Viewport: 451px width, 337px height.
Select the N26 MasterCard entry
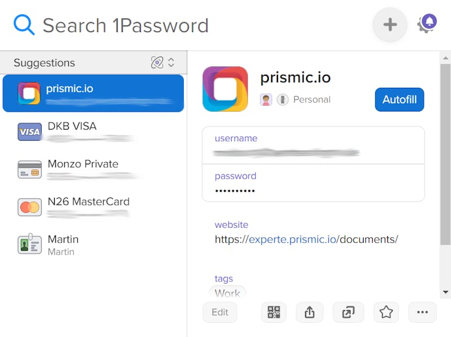(94, 207)
